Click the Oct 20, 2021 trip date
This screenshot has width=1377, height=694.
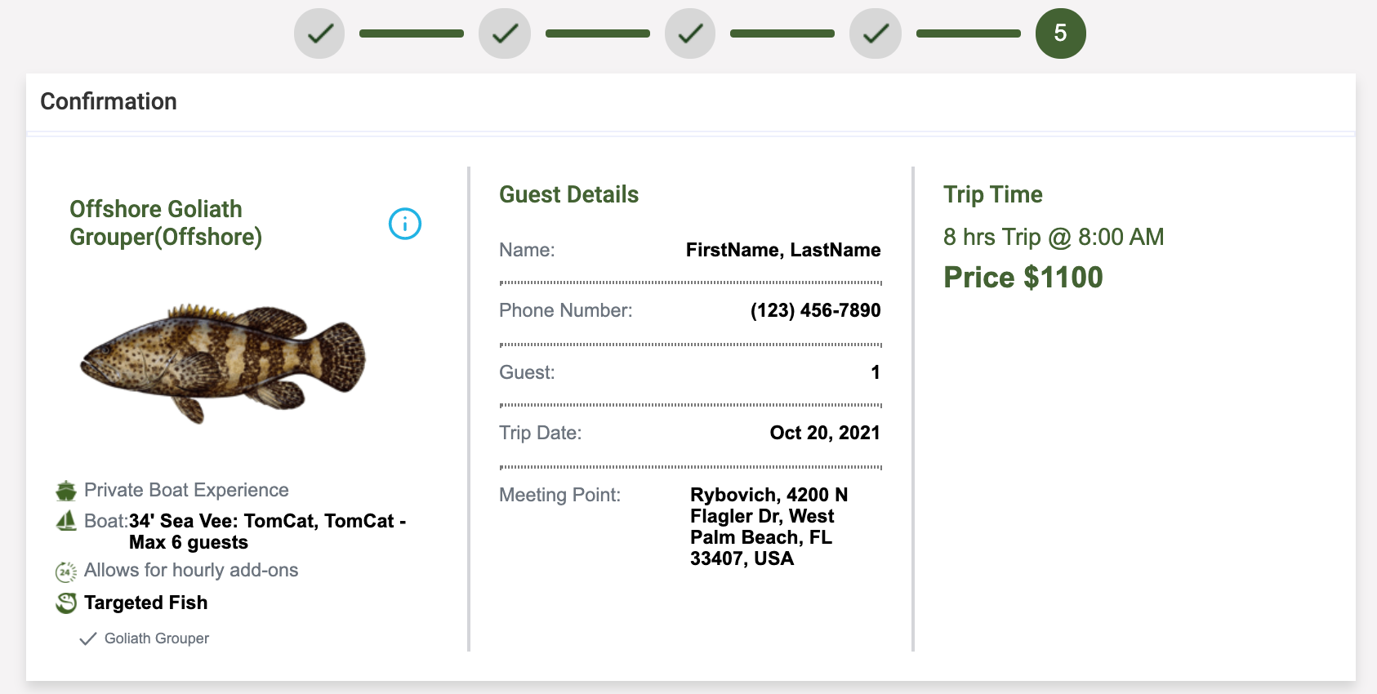click(x=825, y=433)
